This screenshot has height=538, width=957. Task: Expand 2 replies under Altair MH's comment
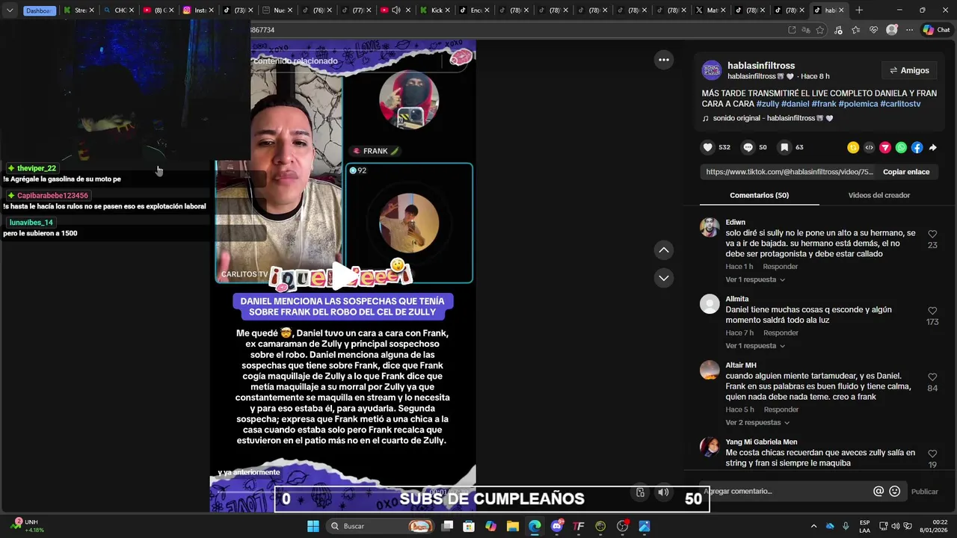(757, 422)
